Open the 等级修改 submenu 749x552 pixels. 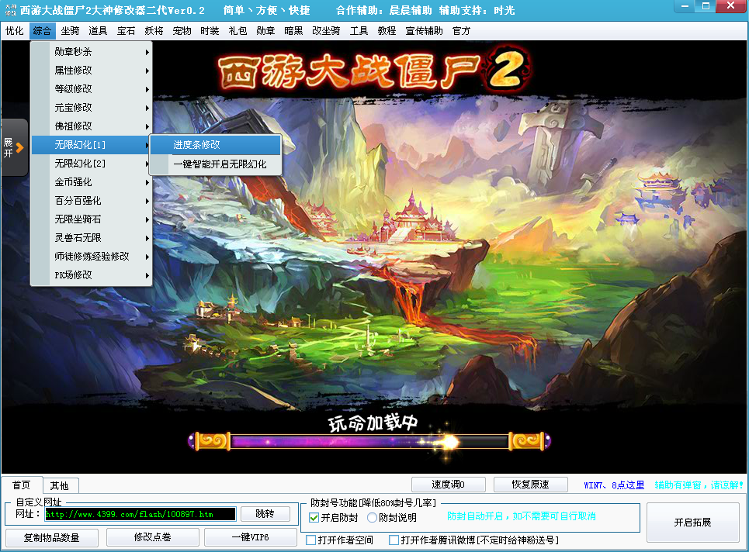92,88
